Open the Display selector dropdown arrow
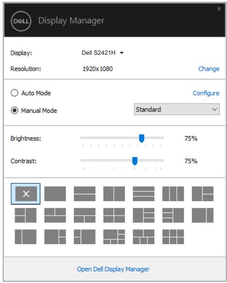The height and width of the screenshot is (283, 227). [x=122, y=53]
